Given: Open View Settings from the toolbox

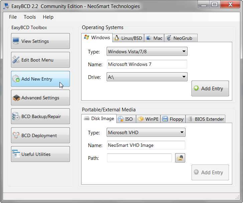Looking at the screenshot, I should (x=40, y=41).
